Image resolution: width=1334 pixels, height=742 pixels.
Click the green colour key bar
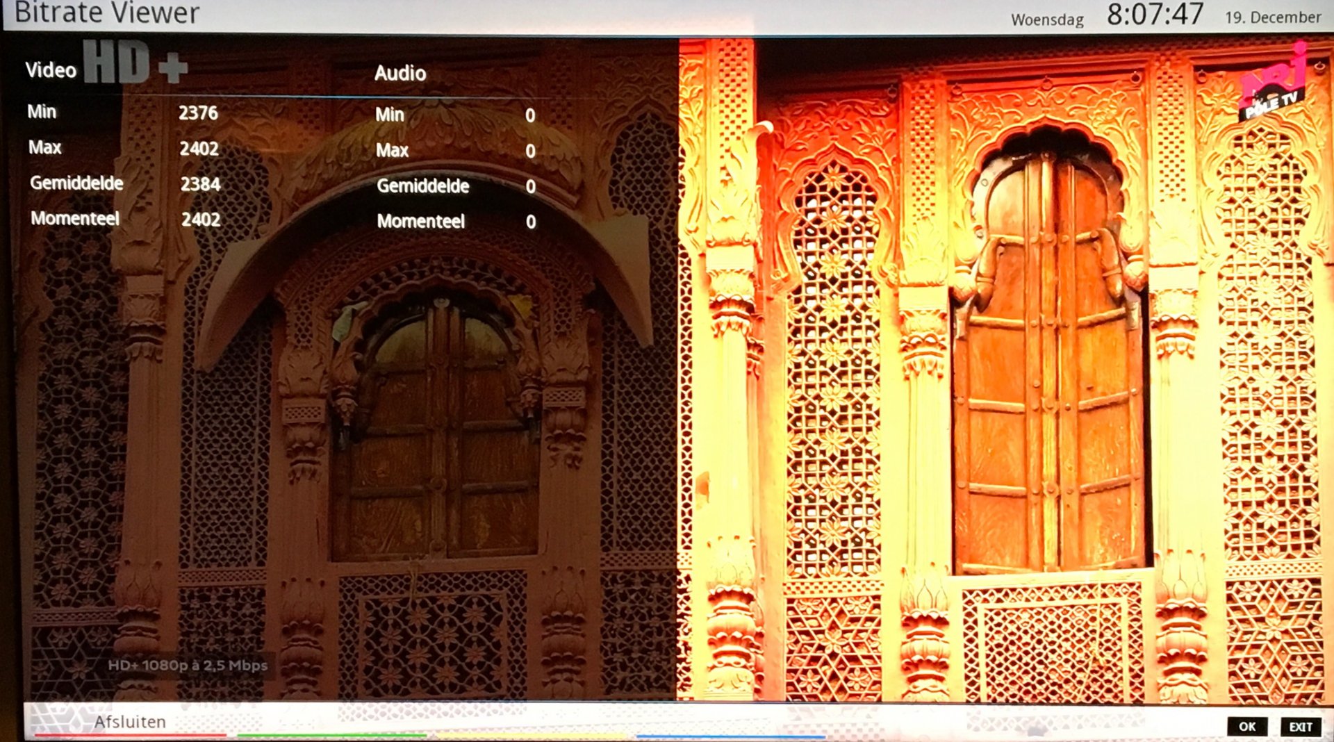click(x=331, y=734)
